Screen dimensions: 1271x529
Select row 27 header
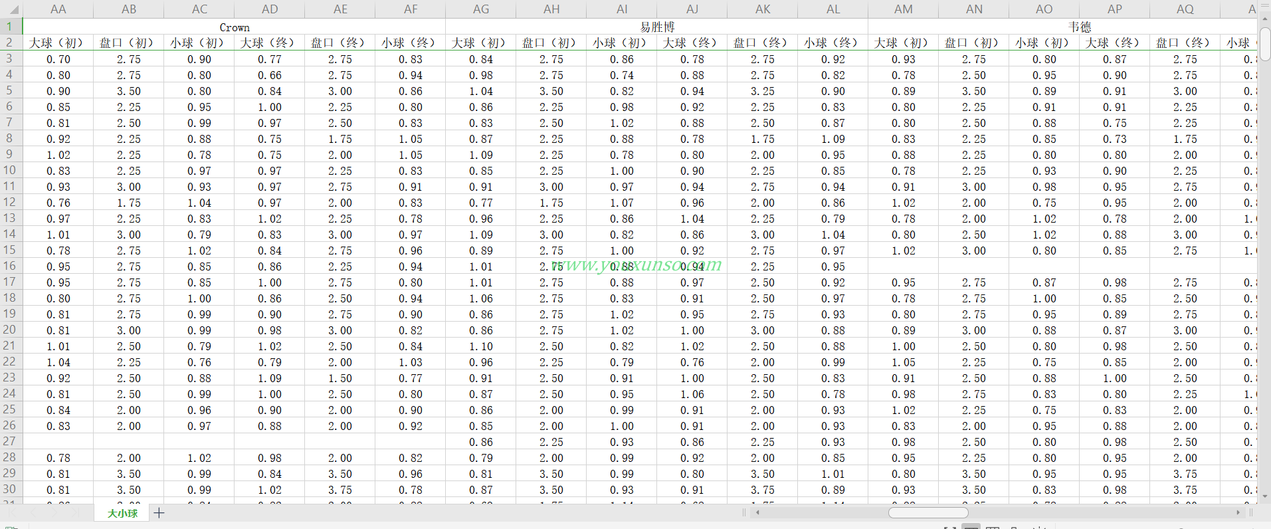10,441
